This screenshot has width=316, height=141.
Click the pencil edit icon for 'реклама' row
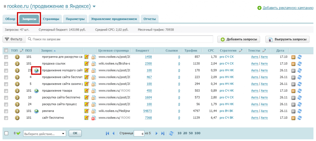tap(87, 111)
